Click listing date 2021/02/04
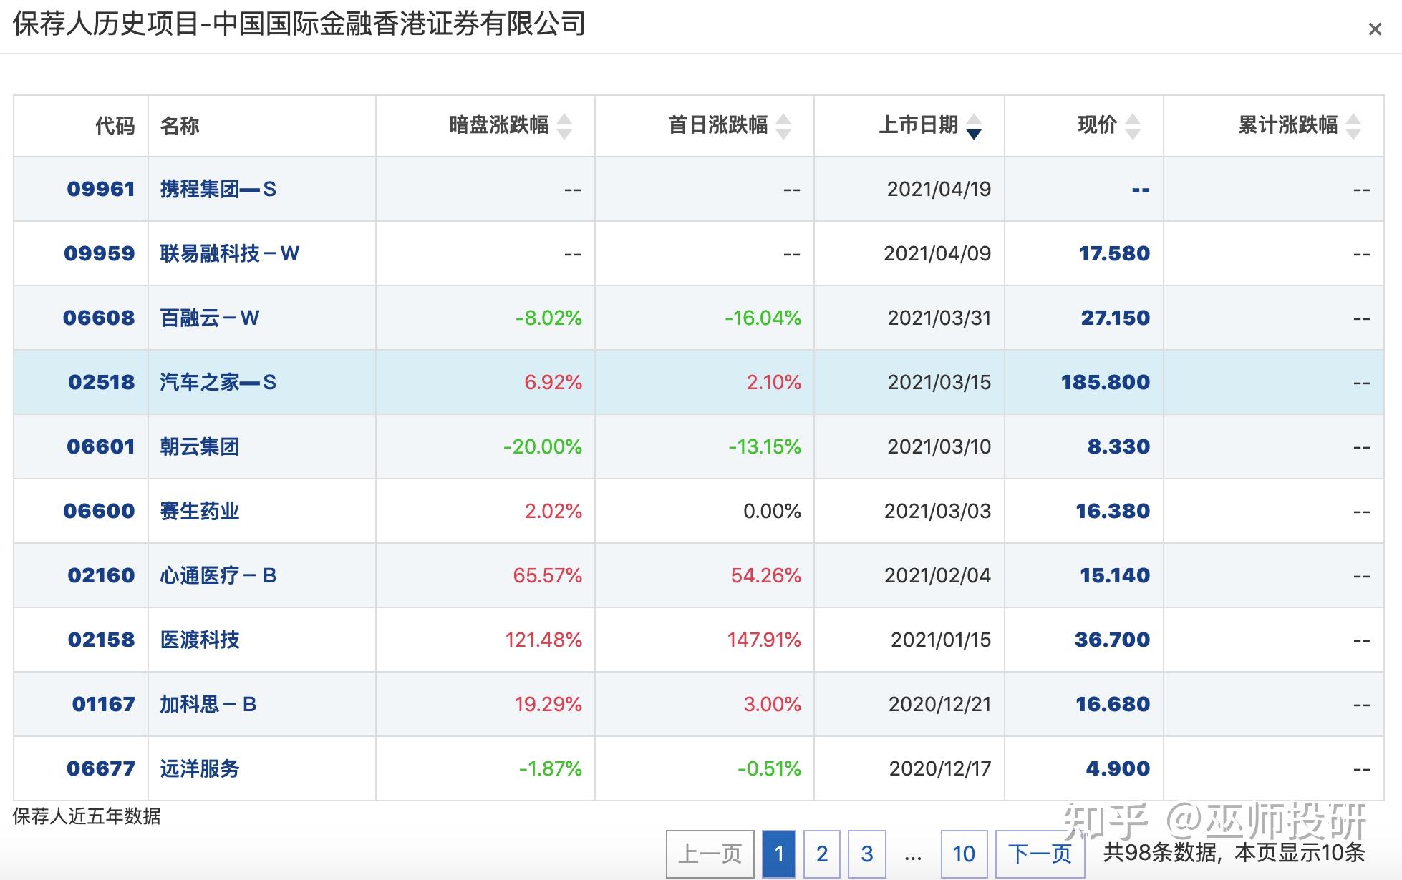Screen dimensions: 1402x880 click(937, 575)
